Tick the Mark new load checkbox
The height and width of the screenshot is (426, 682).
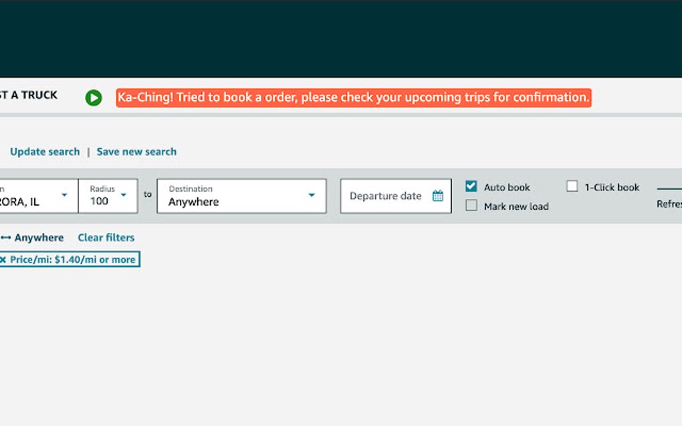pyautogui.click(x=471, y=206)
